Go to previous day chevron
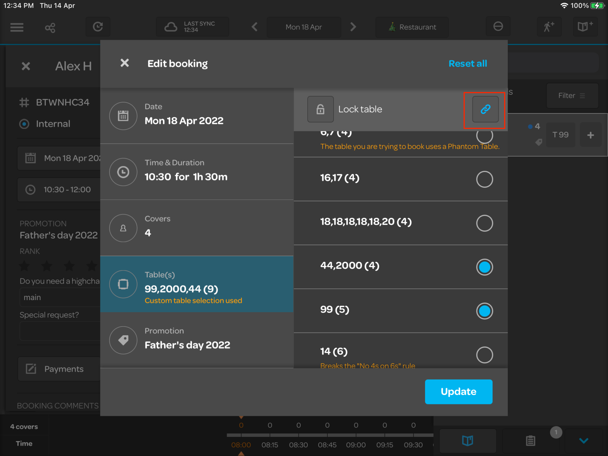608x456 pixels. tap(255, 27)
